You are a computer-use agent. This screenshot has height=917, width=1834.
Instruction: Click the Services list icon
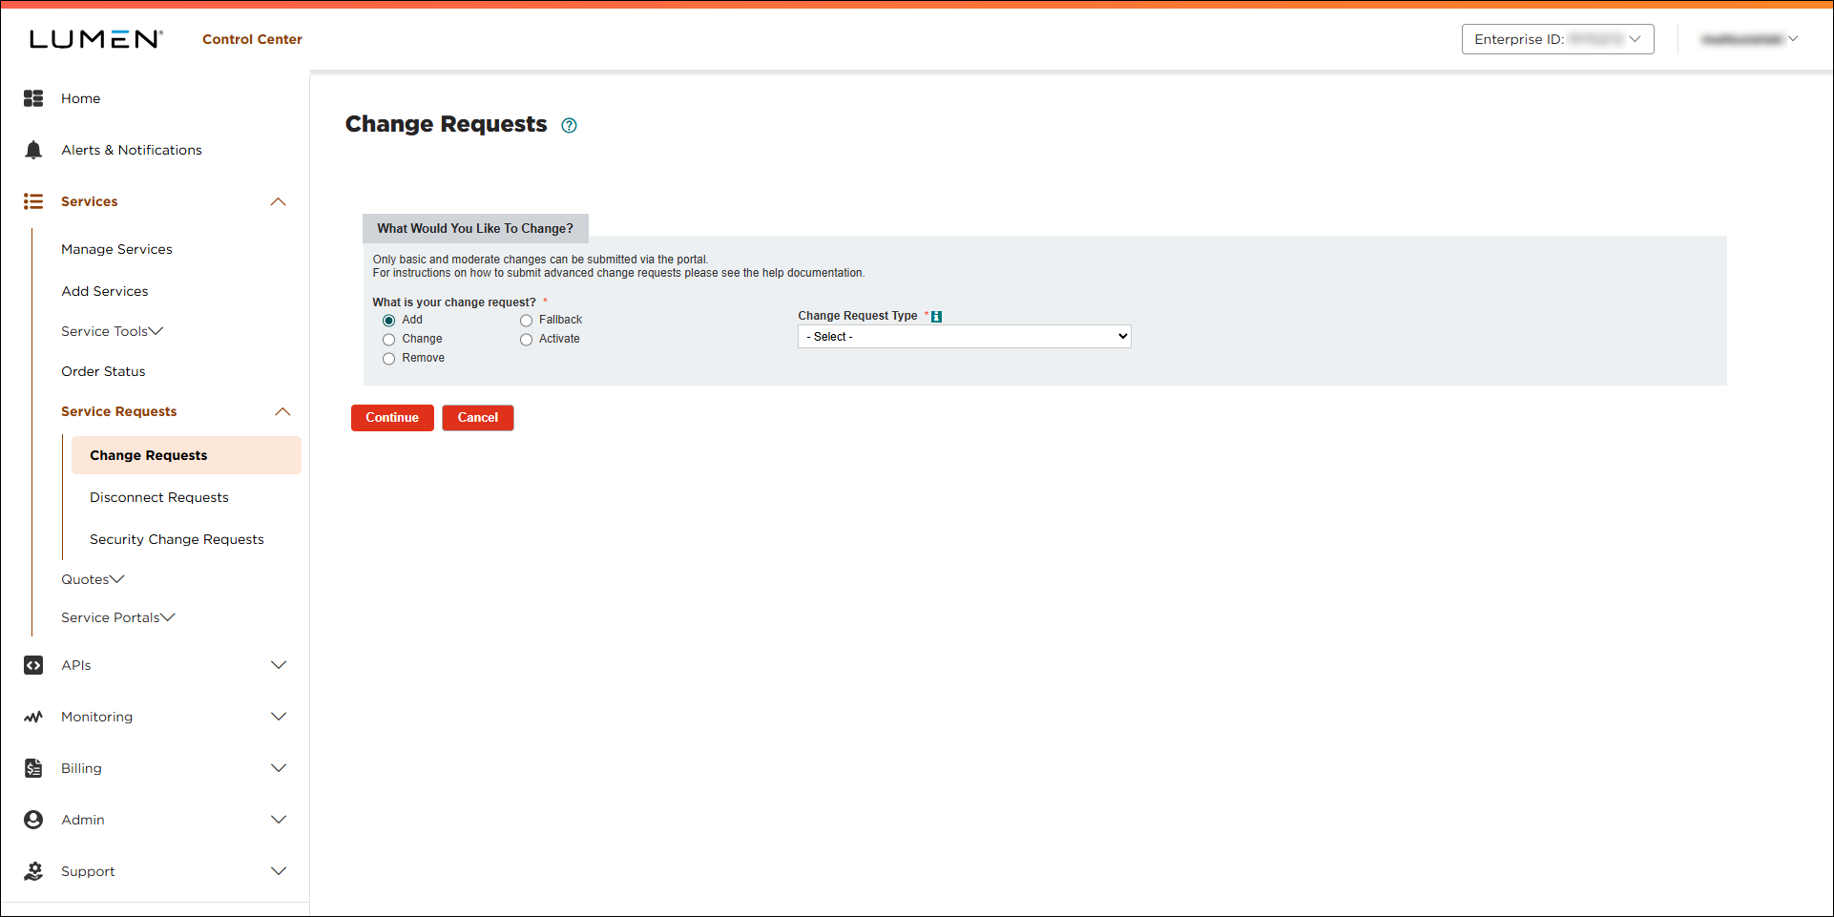point(33,201)
